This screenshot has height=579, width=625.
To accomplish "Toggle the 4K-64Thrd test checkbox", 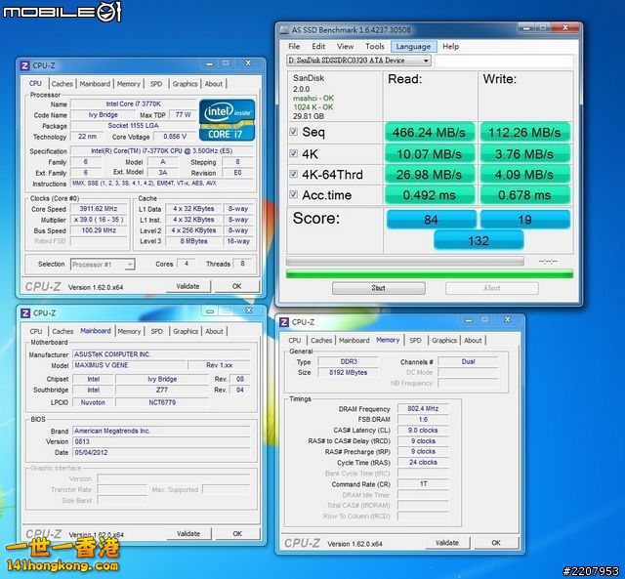I will point(294,174).
